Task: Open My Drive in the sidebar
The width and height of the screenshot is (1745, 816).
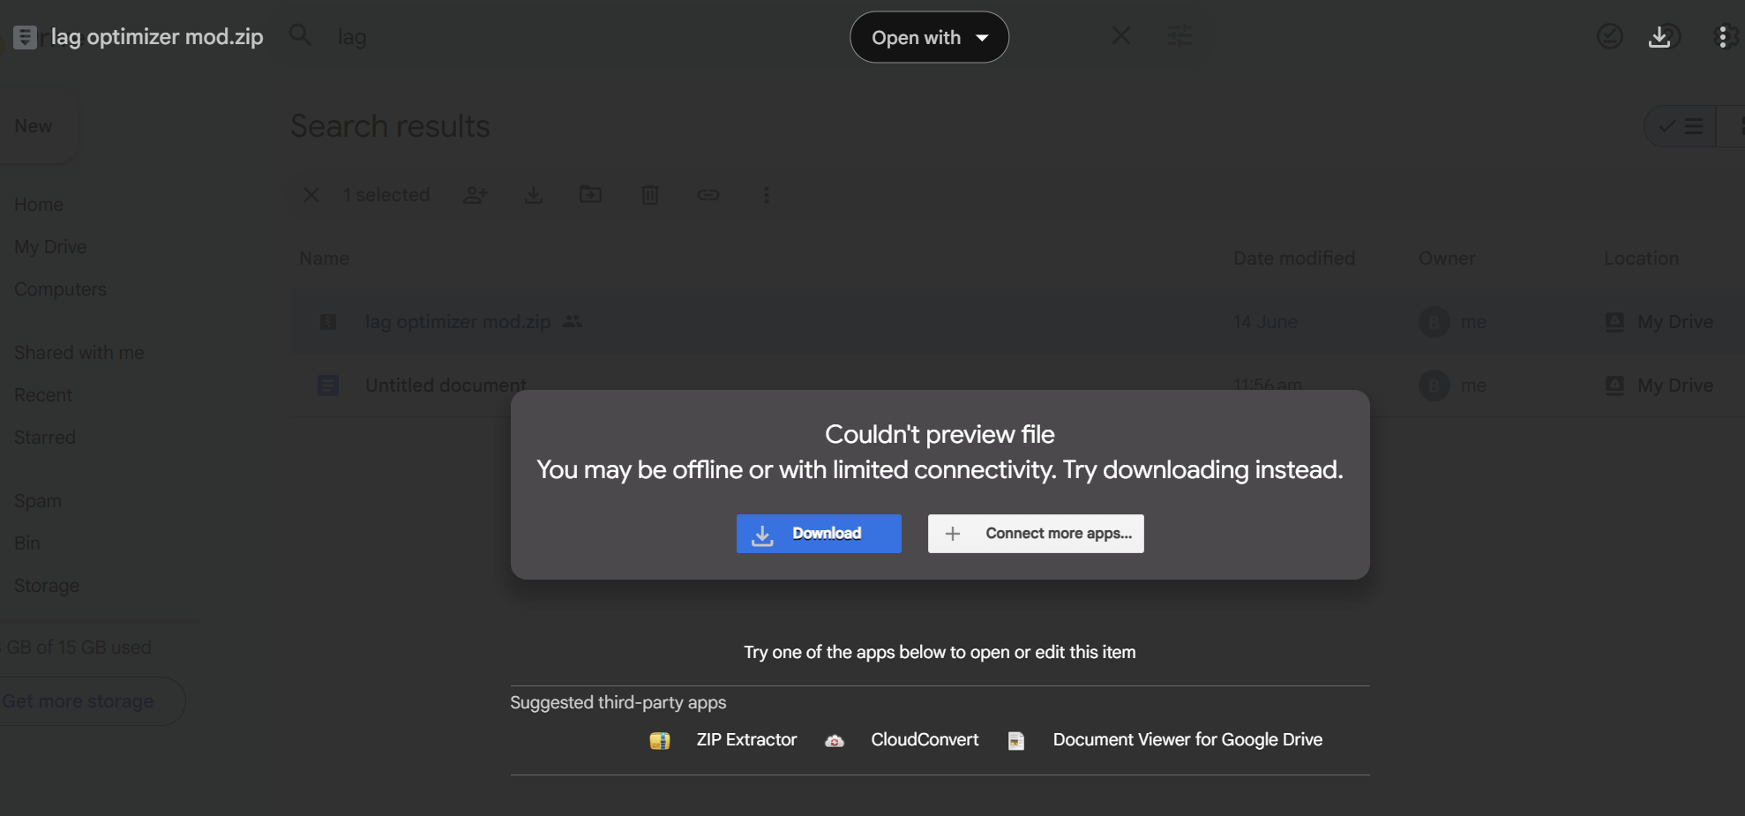Action: point(50,247)
